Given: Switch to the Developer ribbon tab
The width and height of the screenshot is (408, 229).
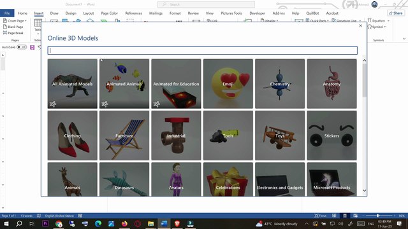Looking at the screenshot, I should [258, 13].
